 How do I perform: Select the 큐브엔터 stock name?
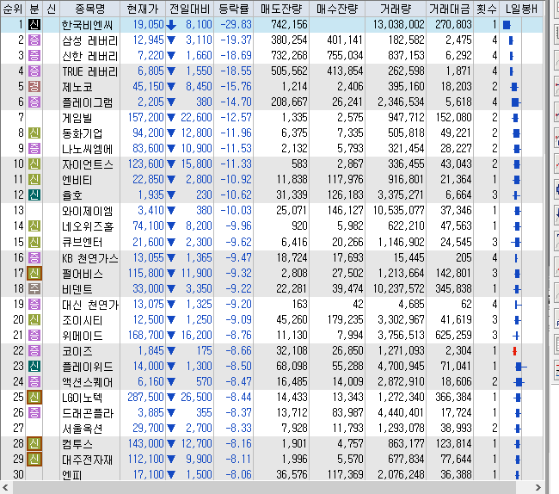pos(83,242)
